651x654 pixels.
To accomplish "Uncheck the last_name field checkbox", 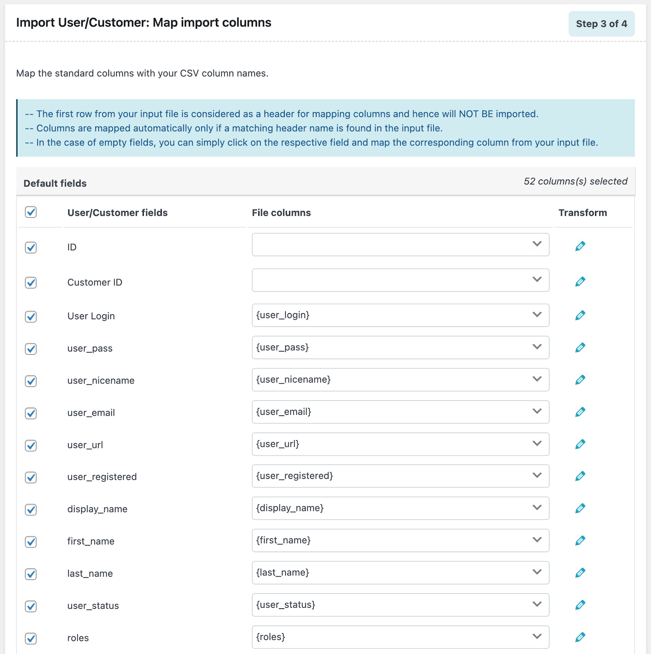I will pos(31,574).
